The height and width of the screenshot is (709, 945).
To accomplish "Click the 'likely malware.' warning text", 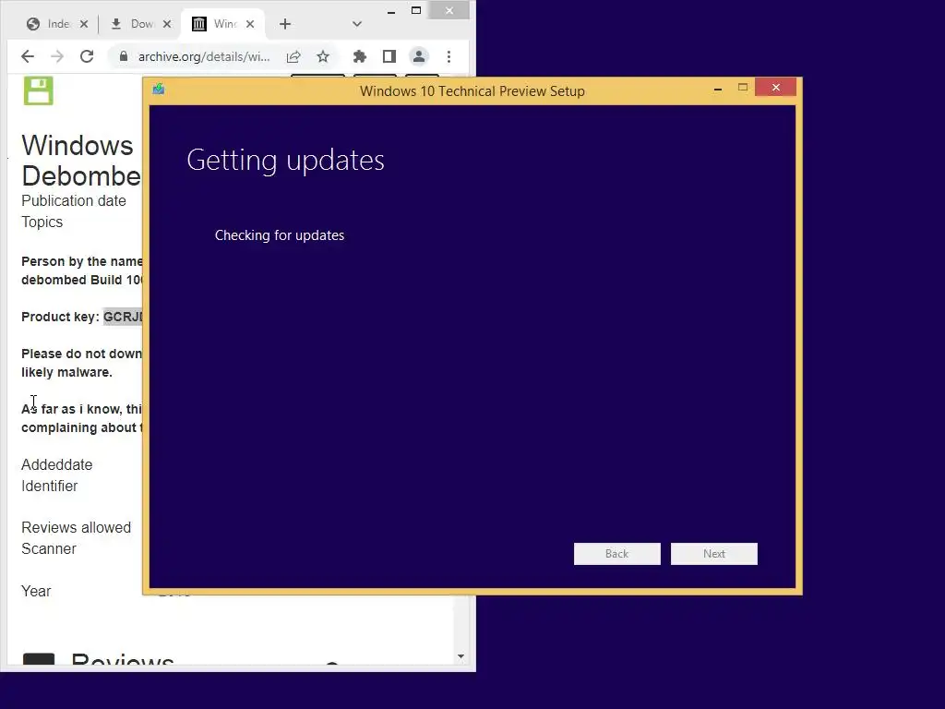I will click(66, 373).
